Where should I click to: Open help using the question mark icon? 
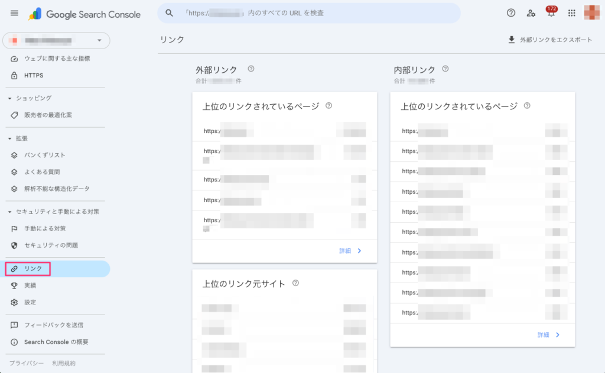(x=512, y=13)
